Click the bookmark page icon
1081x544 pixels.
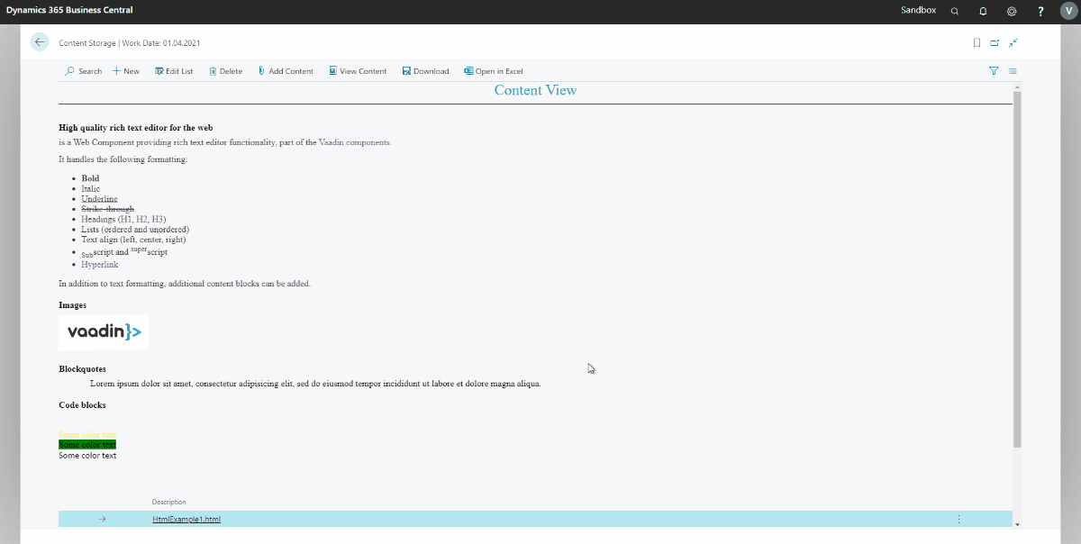point(976,42)
